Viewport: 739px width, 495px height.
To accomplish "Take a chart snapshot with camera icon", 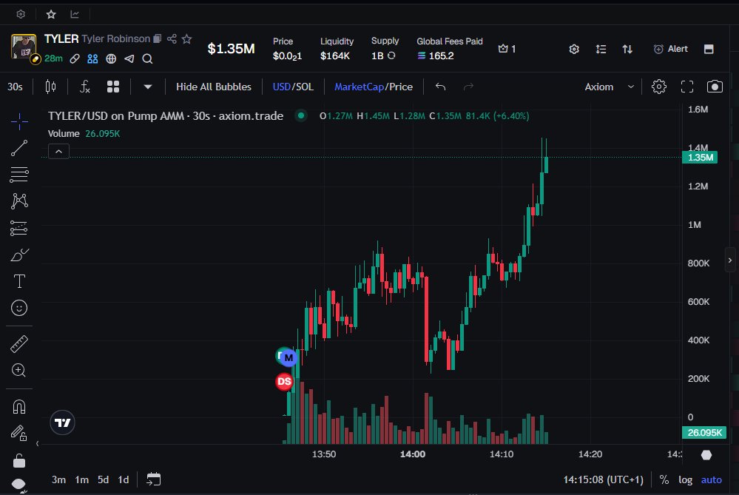I will coord(714,87).
